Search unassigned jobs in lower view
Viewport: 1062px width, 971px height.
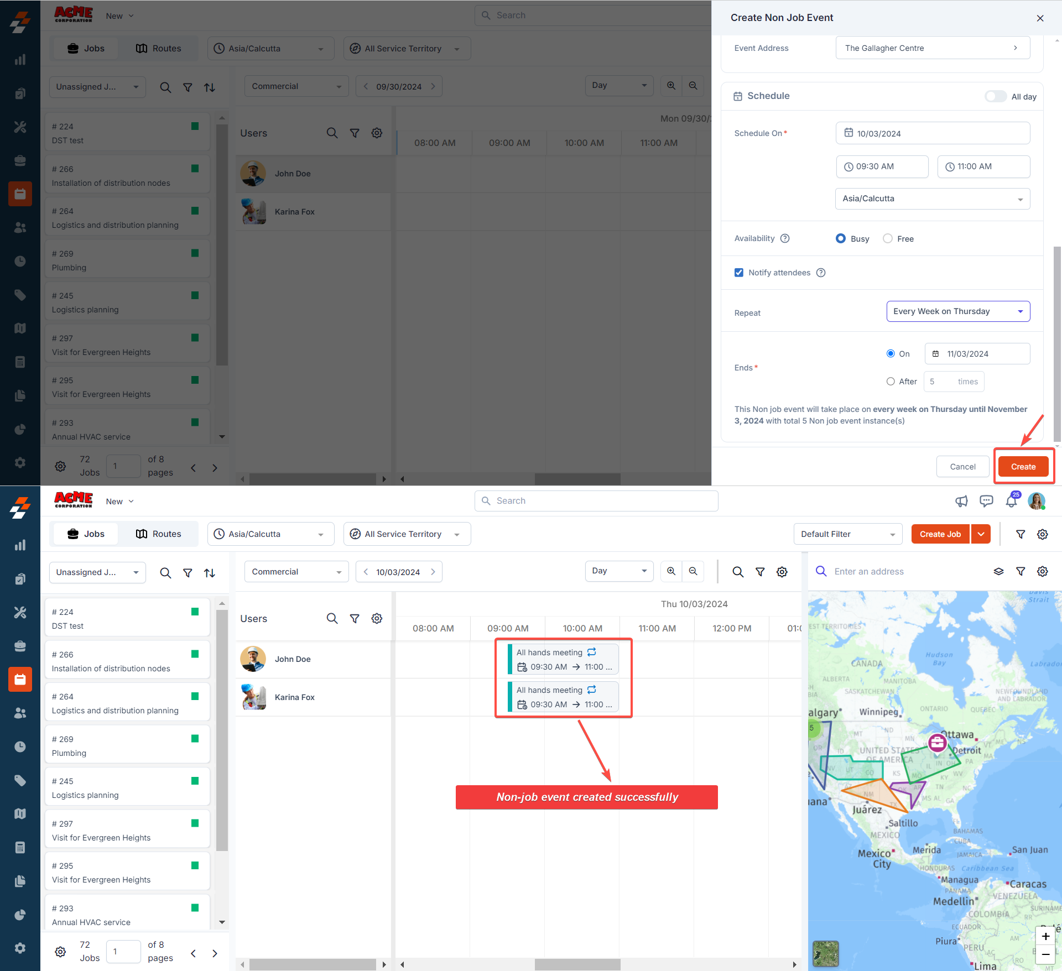(x=165, y=573)
